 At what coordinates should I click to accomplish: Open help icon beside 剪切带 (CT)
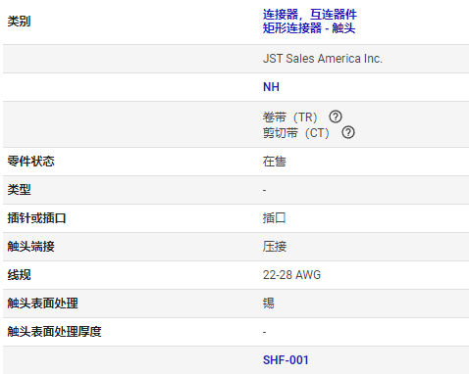pos(348,132)
